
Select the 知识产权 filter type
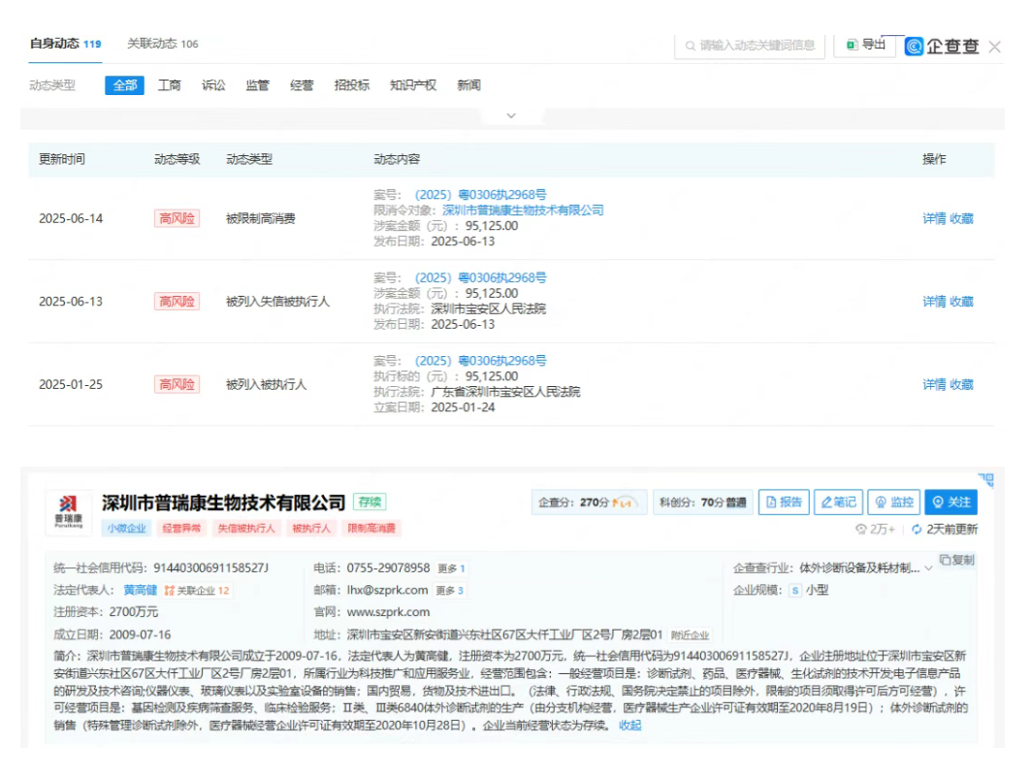pyautogui.click(x=413, y=85)
